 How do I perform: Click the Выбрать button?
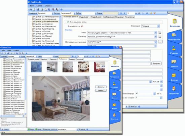156,63
